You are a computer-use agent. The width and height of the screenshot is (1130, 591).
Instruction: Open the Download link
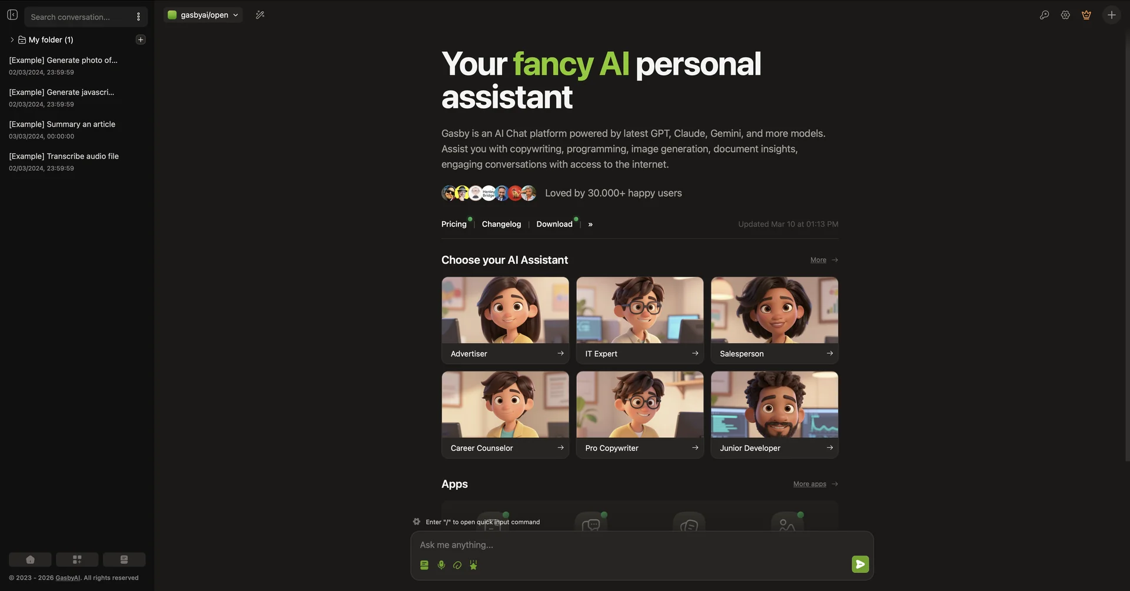click(554, 224)
